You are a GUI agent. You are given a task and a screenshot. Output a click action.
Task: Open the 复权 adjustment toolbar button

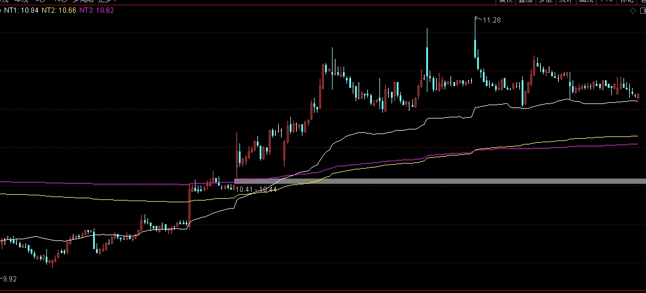click(505, 2)
